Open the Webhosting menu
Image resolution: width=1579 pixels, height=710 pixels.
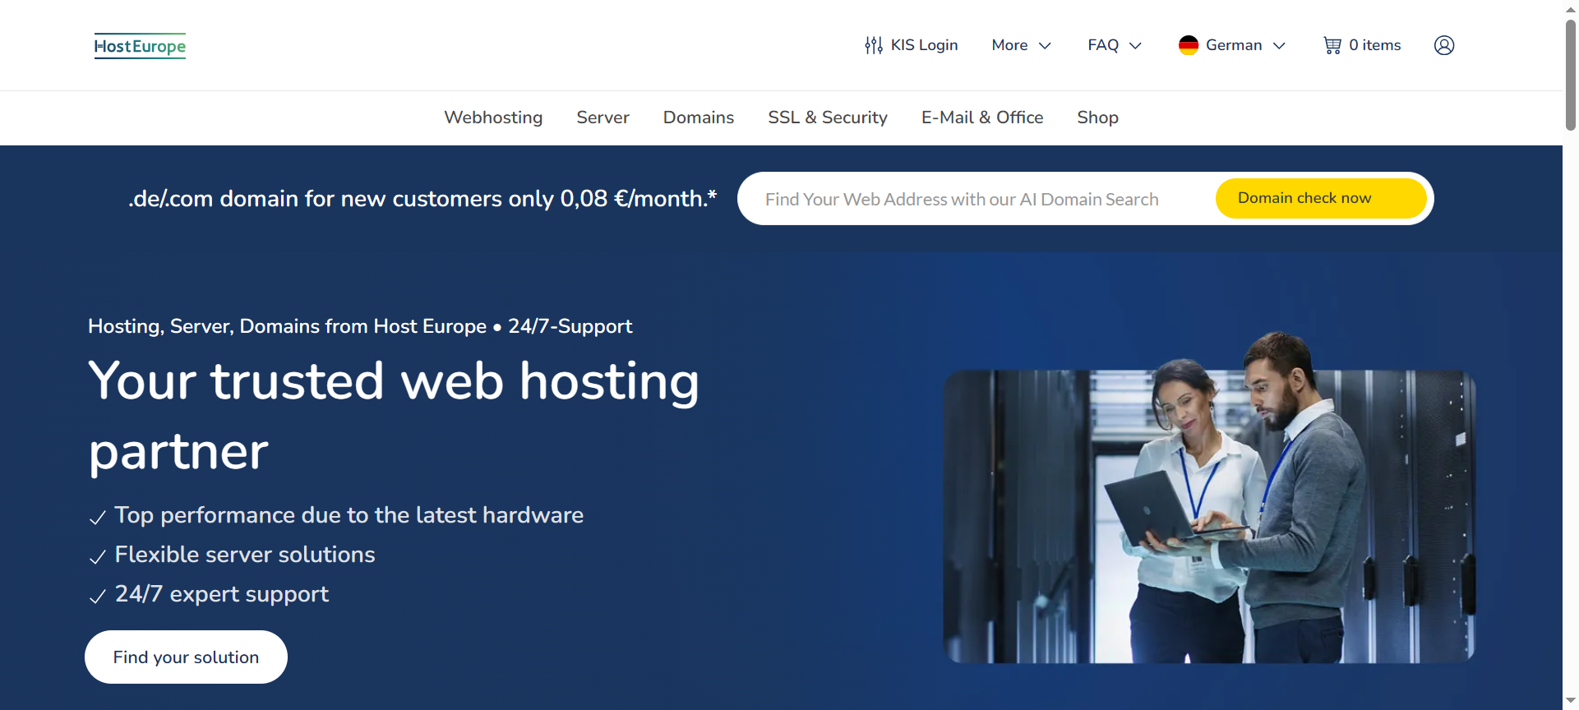tap(493, 118)
